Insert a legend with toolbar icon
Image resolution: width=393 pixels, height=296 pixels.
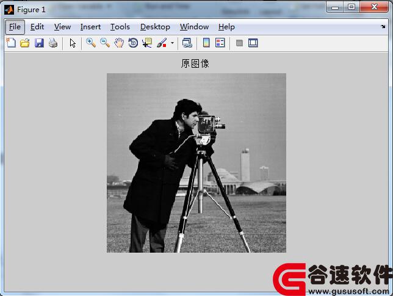220,43
